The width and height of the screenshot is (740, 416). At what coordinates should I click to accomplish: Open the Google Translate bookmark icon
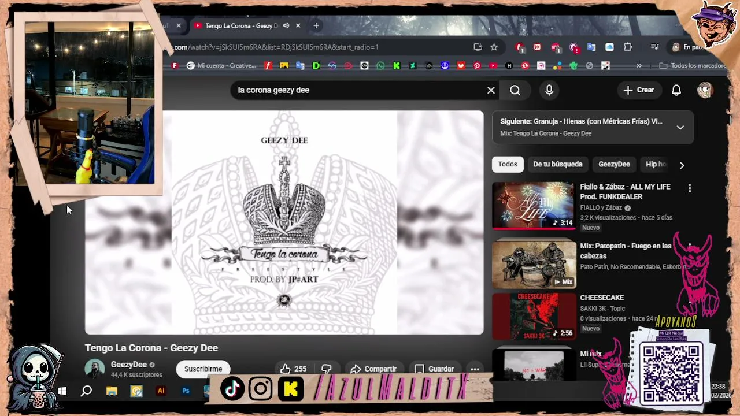point(300,66)
